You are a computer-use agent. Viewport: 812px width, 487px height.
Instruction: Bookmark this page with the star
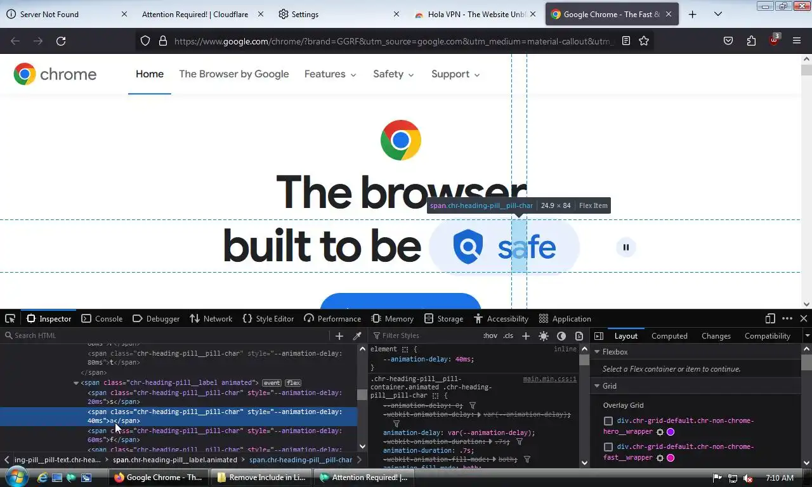point(644,41)
